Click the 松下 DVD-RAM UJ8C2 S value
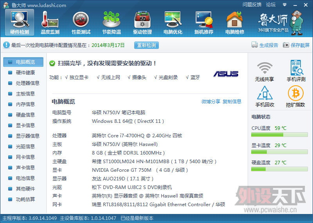313x223 pixels. tap(132, 187)
